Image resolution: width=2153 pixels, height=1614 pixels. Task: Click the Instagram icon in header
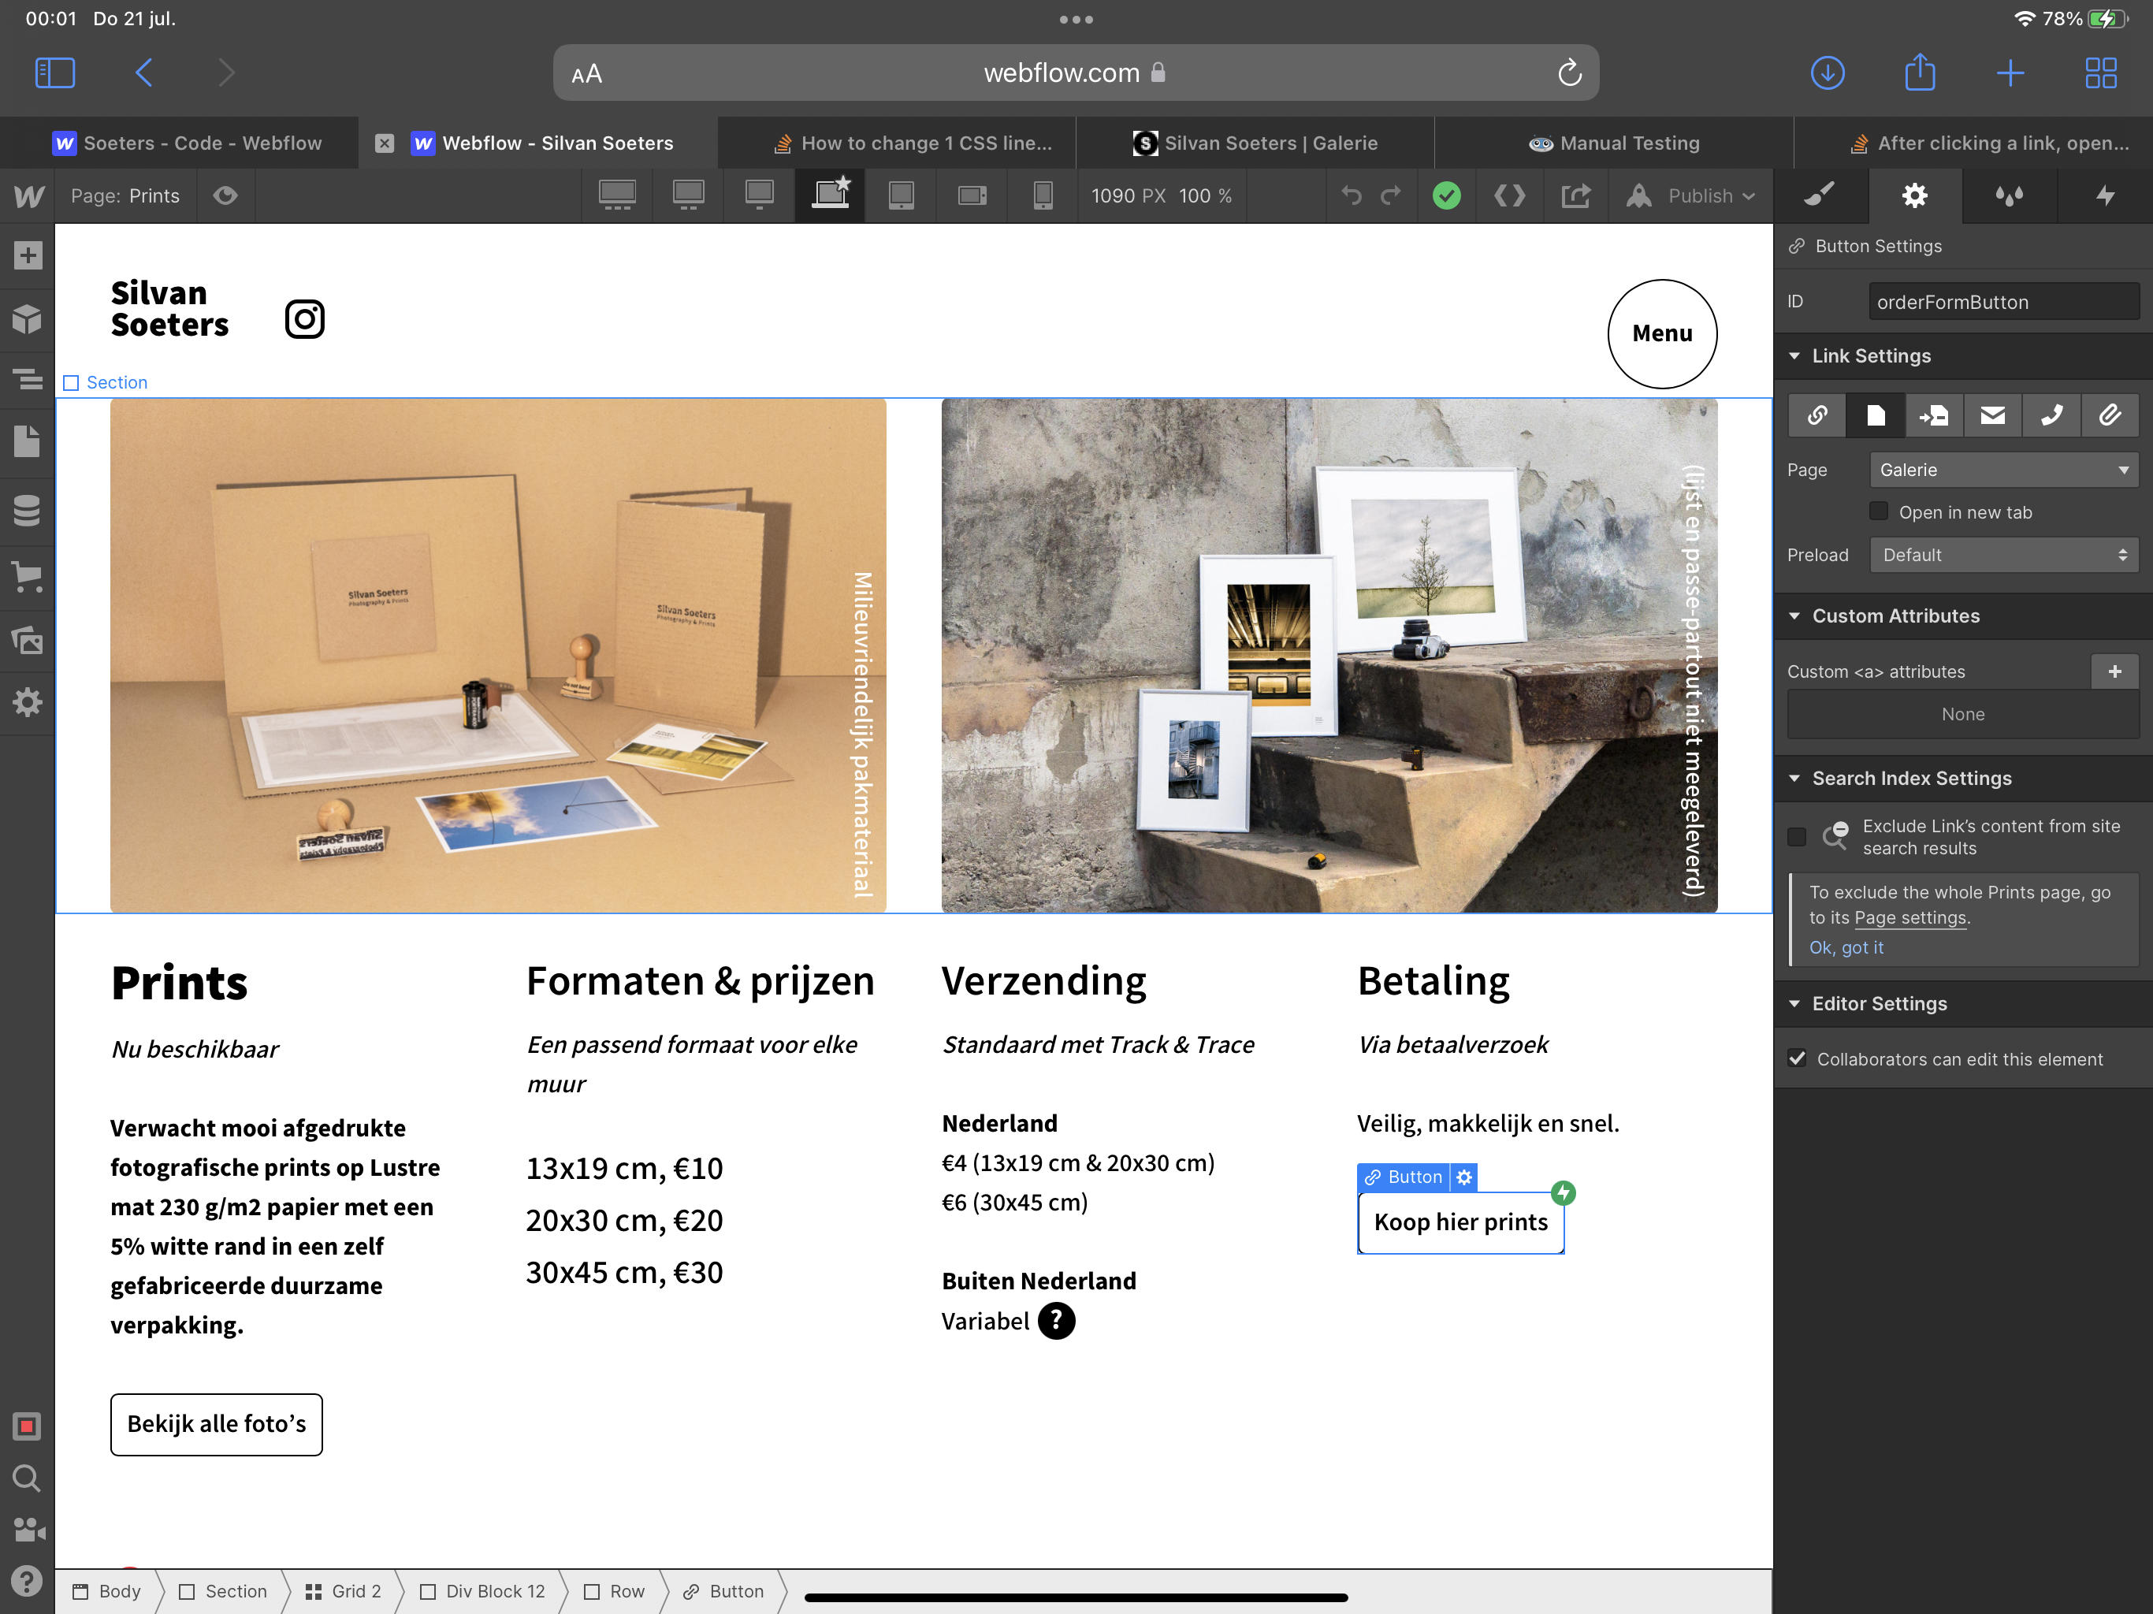[x=305, y=319]
